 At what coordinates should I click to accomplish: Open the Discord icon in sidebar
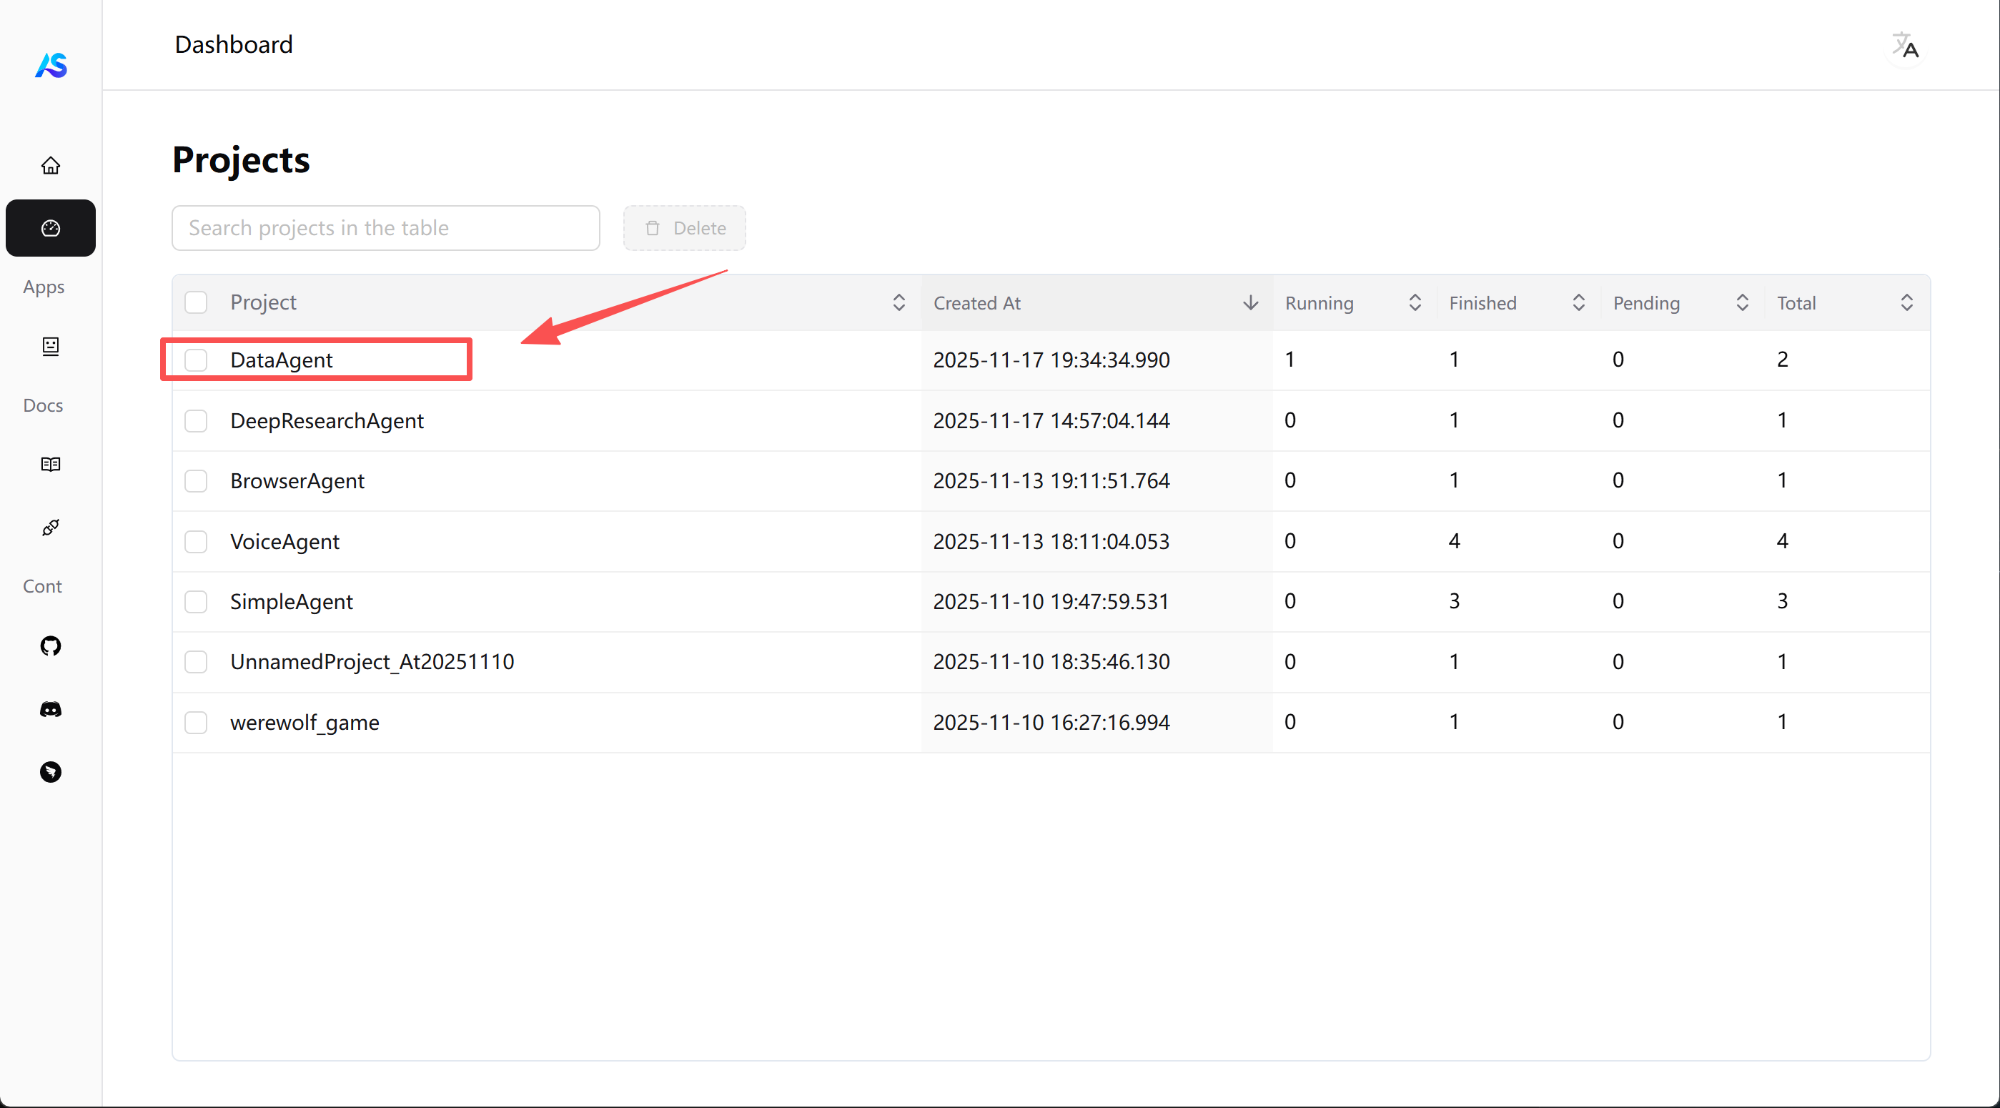51,709
